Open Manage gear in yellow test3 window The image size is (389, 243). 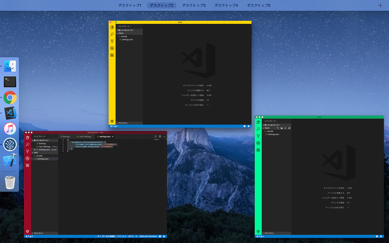click(x=112, y=121)
